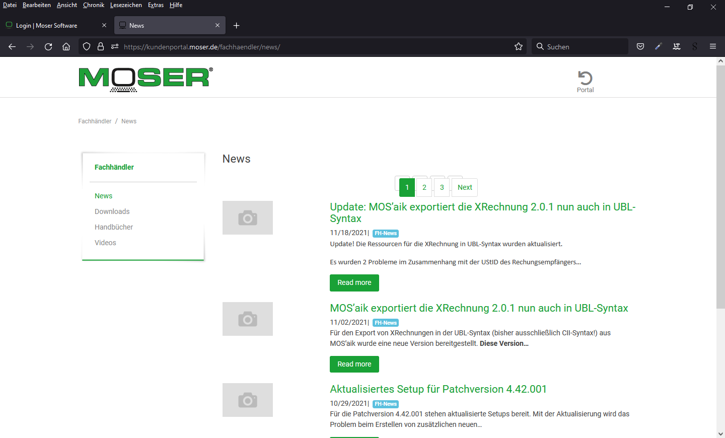This screenshot has width=725, height=438.
Task: Select the News browser tab
Action: pyautogui.click(x=170, y=25)
